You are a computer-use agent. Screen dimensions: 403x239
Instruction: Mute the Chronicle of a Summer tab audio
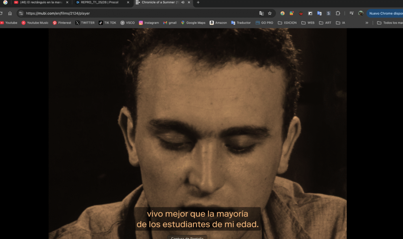pyautogui.click(x=183, y=2)
